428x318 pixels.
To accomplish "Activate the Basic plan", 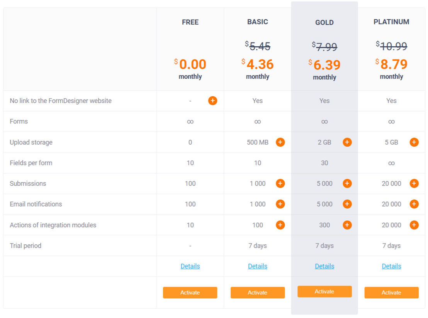I will [x=257, y=293].
